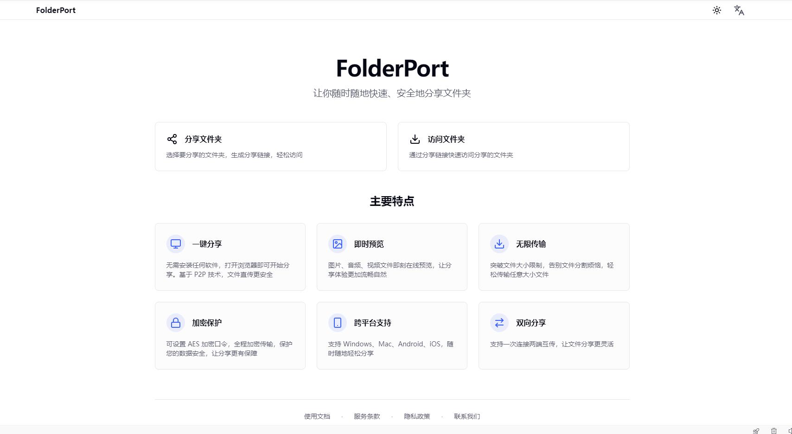
Task: Select the monitor icon above 一键分享
Action: click(x=175, y=243)
